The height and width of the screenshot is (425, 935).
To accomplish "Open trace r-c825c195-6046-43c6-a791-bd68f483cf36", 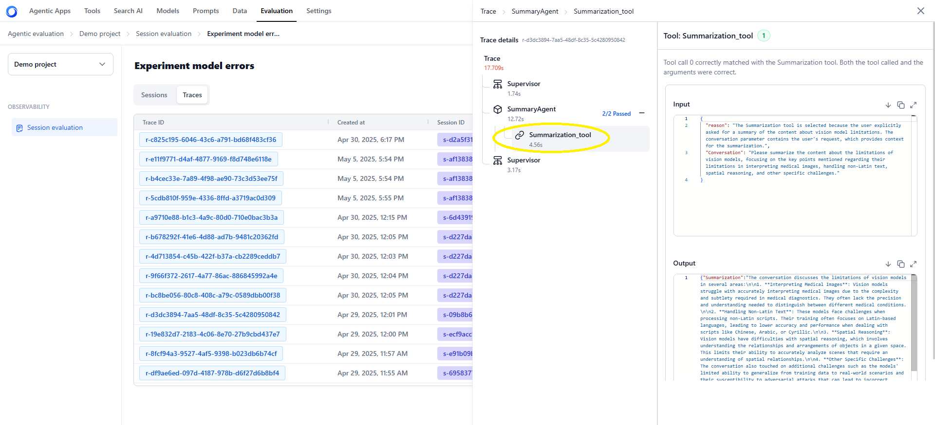I will [211, 140].
